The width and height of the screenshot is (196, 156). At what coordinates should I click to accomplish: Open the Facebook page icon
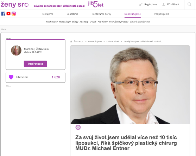3,14
